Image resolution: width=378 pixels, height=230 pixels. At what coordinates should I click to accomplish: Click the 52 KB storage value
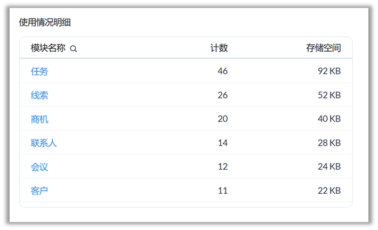329,95
